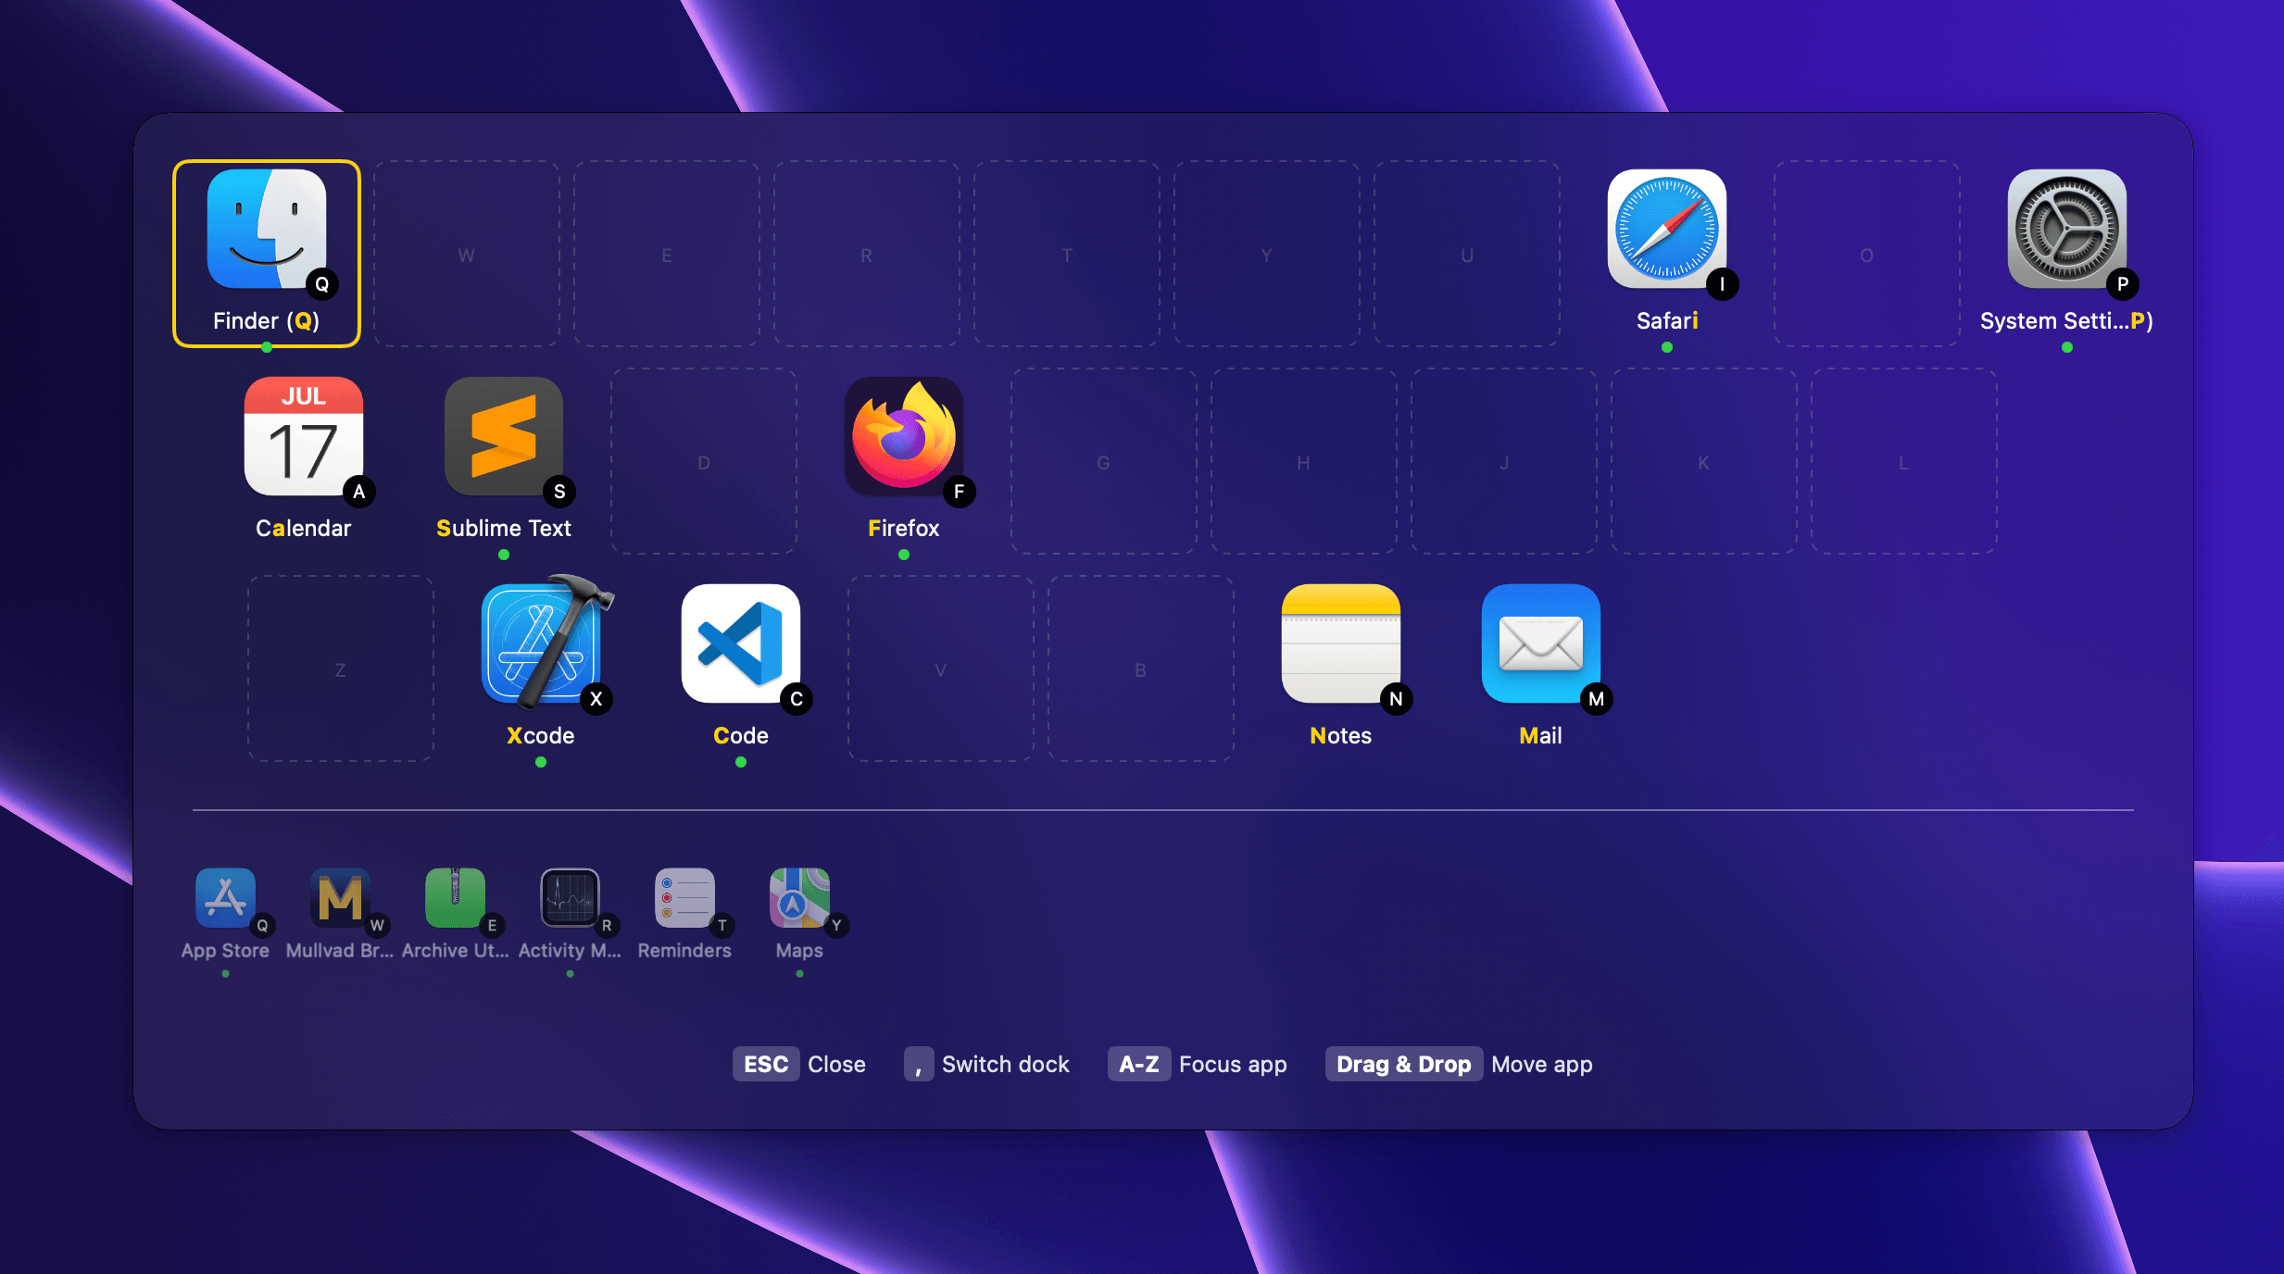
Task: Click the Q badge on Finder
Action: (x=322, y=284)
